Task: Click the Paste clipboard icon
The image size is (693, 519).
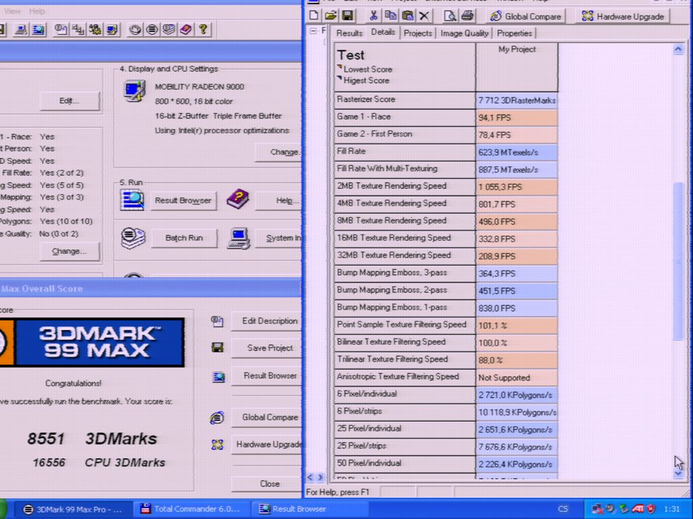Action: point(407,16)
